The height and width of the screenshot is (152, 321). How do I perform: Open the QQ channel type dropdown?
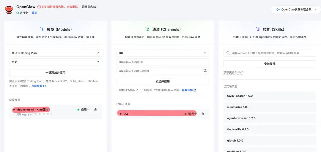(163, 53)
